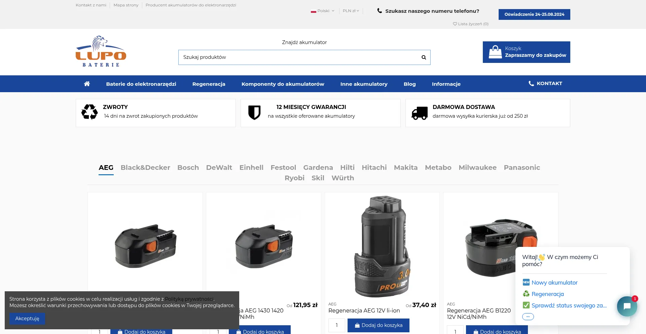Screen dimensions: 646x334
Task: Open Komponenty do akumulatorów menu
Action: click(283, 84)
